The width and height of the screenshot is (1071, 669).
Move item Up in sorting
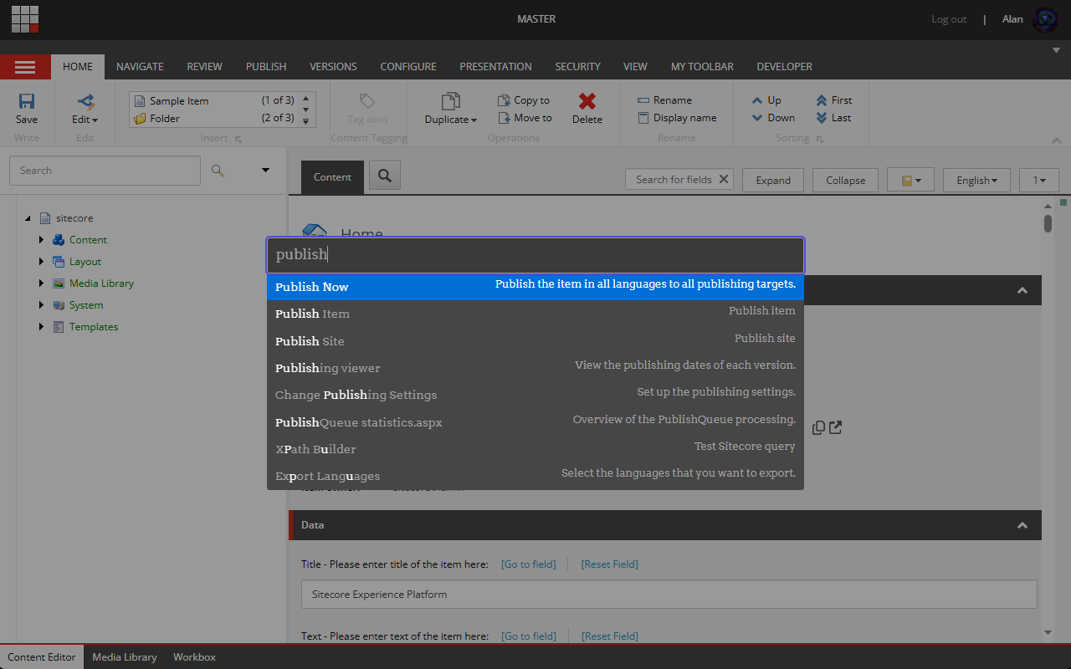click(x=766, y=100)
